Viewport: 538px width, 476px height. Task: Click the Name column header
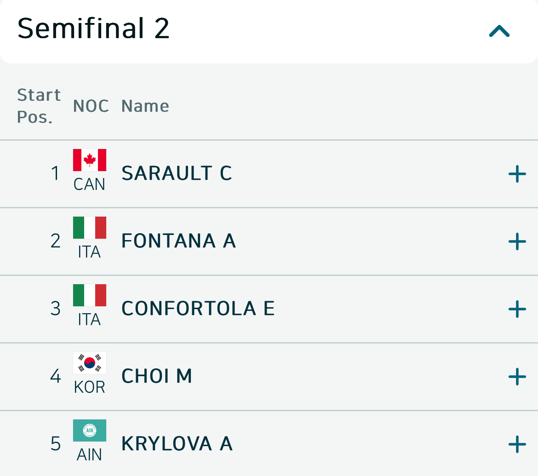(145, 106)
